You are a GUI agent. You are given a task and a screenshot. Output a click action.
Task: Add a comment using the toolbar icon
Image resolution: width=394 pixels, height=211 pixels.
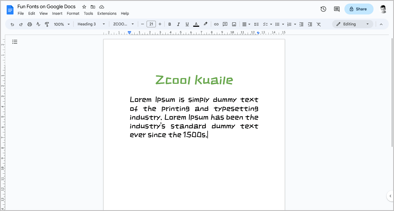tap(225, 24)
